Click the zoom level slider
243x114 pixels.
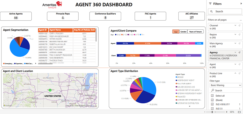coord(216,112)
